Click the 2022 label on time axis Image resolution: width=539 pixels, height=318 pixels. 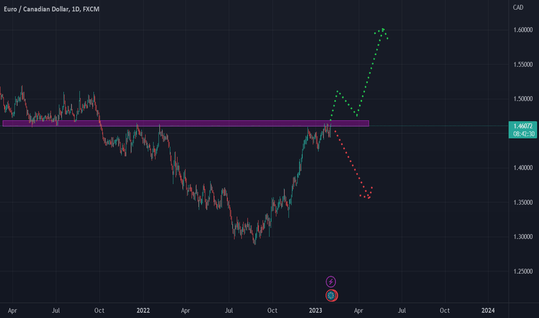click(x=143, y=310)
